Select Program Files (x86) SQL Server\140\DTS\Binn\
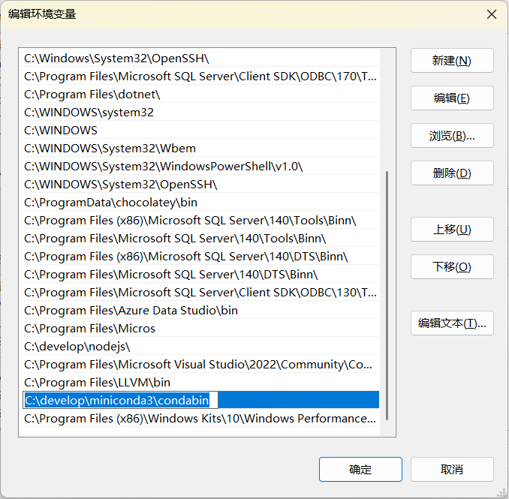The width and height of the screenshot is (509, 499). point(199,257)
